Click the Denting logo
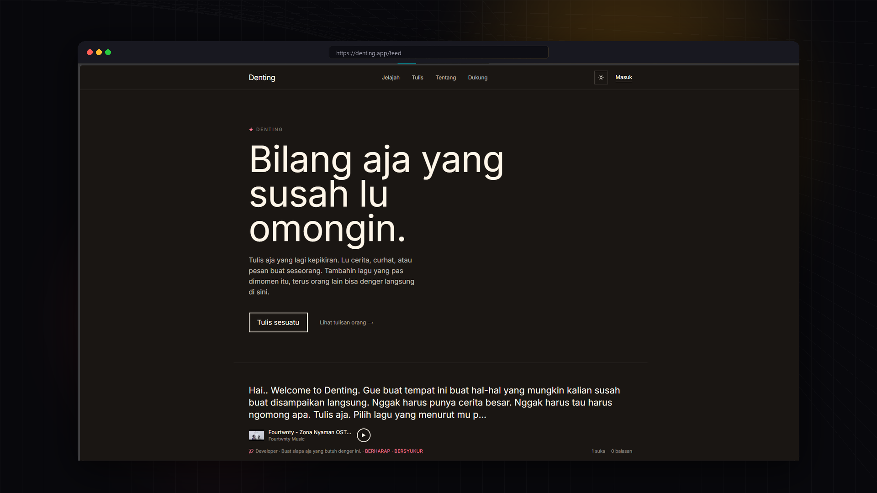The height and width of the screenshot is (493, 877). (x=262, y=78)
